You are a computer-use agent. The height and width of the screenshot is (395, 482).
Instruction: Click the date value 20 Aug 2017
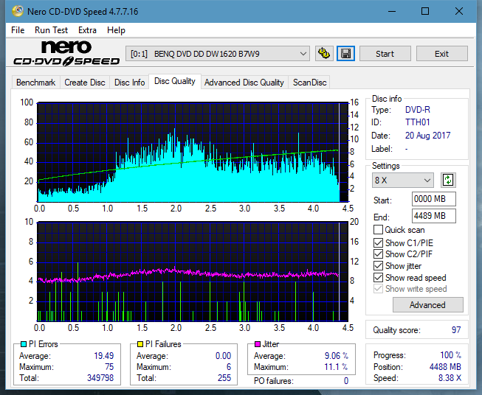[427, 136]
